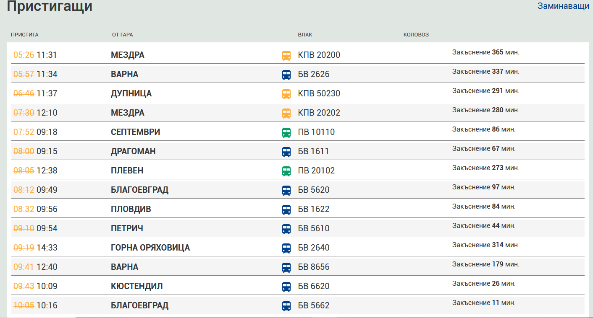
Task: Click the 11:31 actual arrival time
Action: (47, 55)
